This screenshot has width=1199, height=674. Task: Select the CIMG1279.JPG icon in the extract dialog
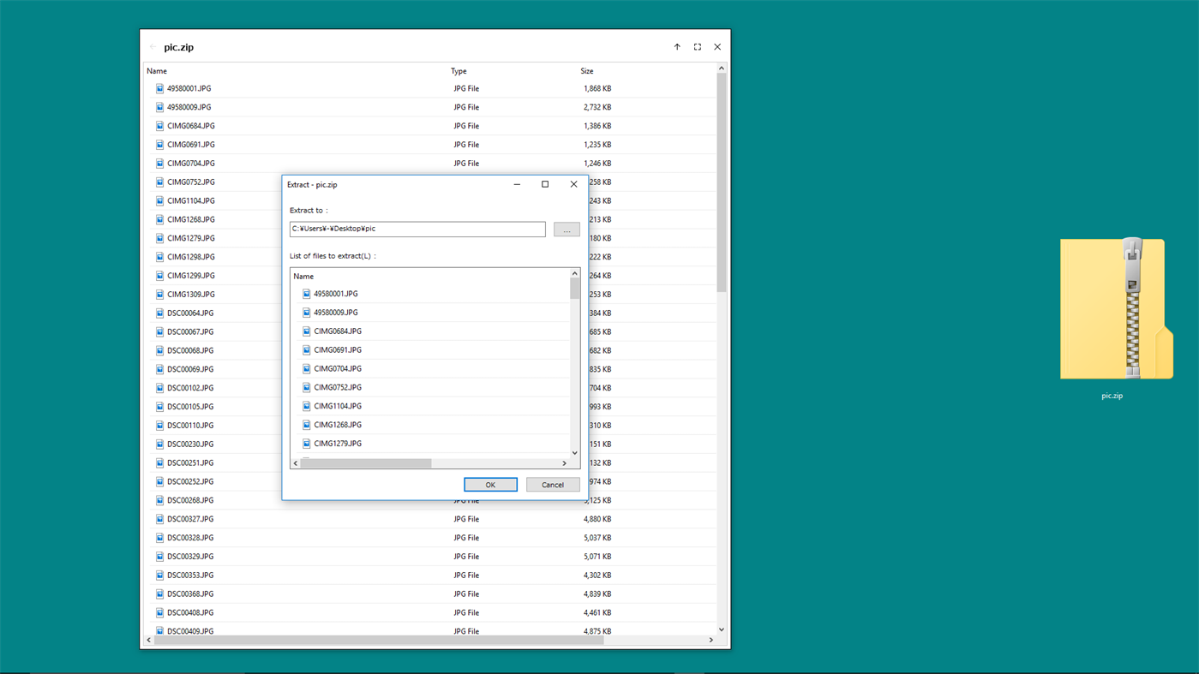pos(306,443)
